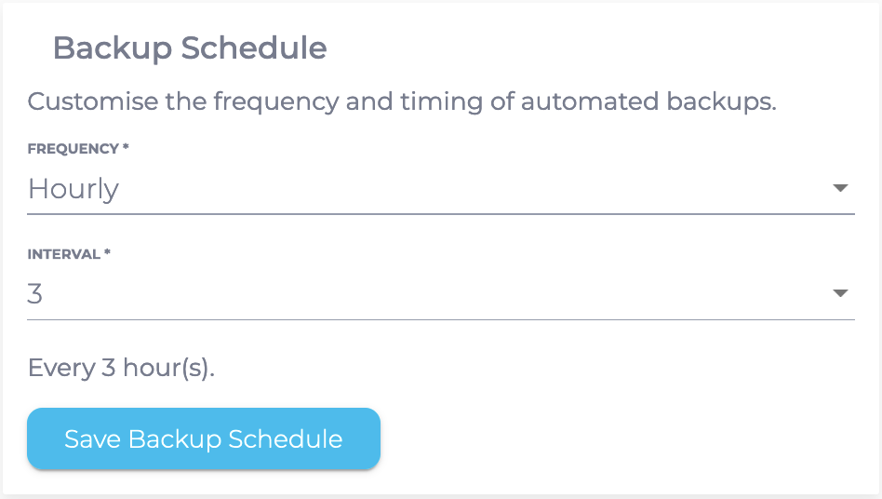Click the word "Save" on the blue button

pos(92,438)
